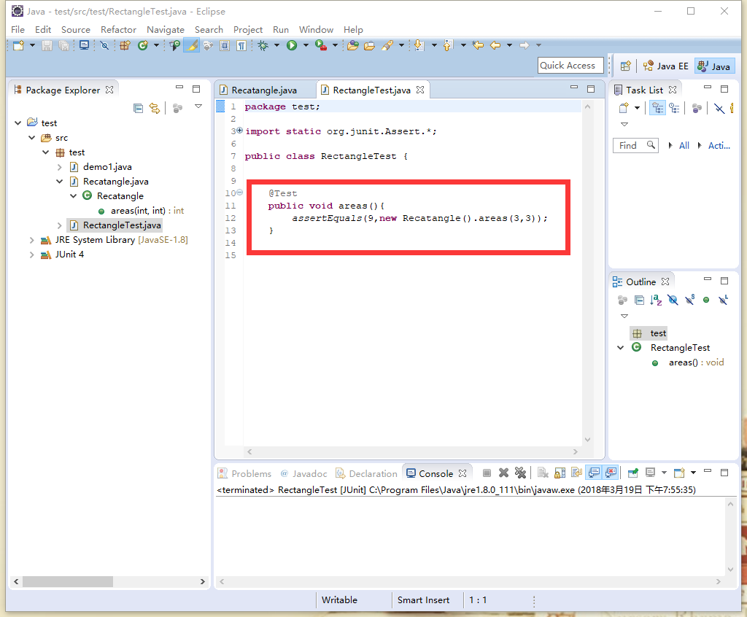Click the green Run button
The image size is (747, 617).
pyautogui.click(x=292, y=45)
